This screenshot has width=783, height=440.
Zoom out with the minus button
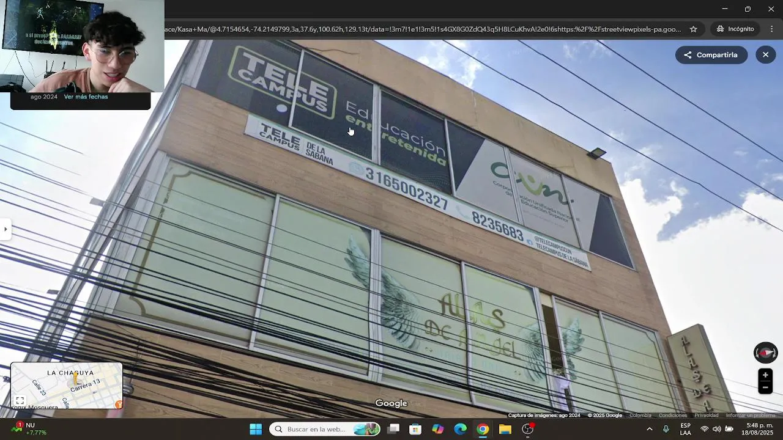pos(765,387)
